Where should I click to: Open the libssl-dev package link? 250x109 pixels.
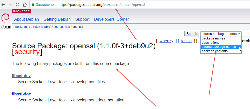(x=21, y=76)
